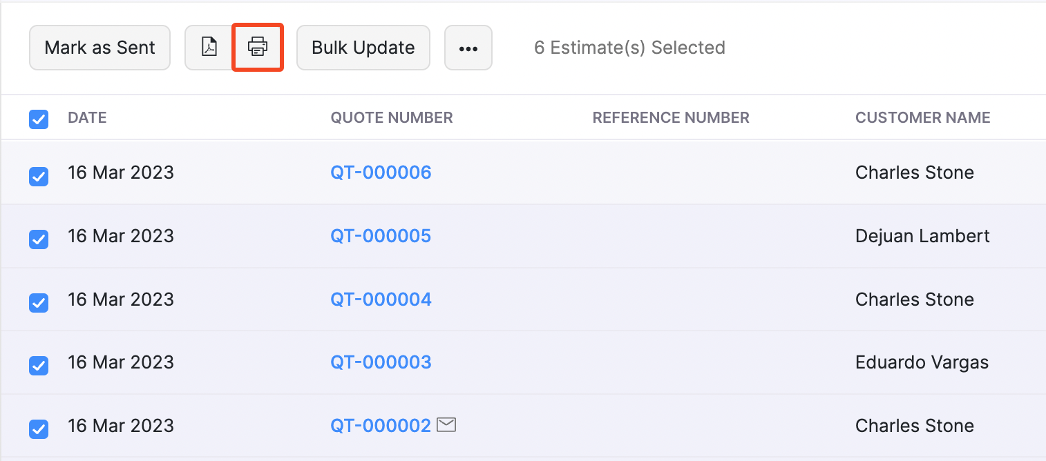This screenshot has height=461, width=1046.
Task: Toggle the select-all checkbox in header
Action: [x=39, y=119]
